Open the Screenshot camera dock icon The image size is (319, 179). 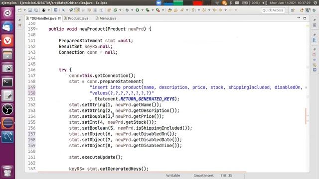pos(7,68)
